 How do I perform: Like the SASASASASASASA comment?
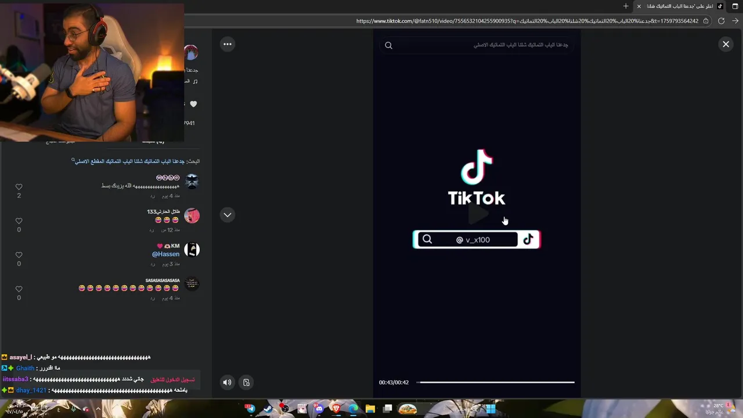19,289
